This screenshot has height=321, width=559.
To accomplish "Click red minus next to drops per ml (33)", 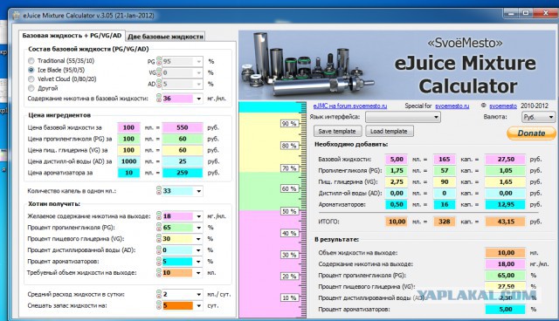I will coord(159,193).
